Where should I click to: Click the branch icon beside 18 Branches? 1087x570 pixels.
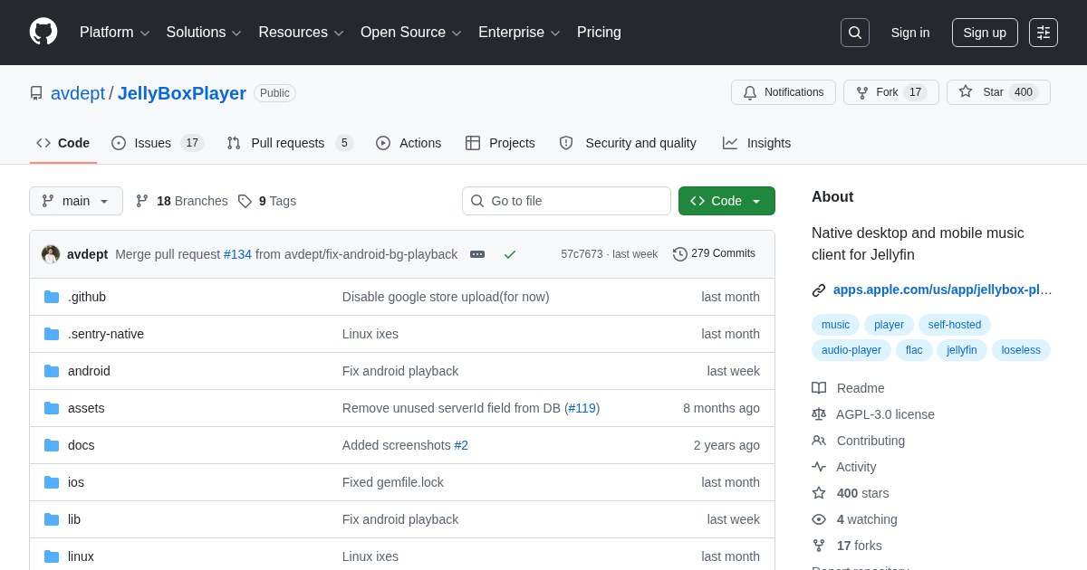click(142, 201)
